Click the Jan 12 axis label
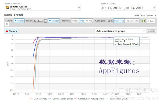161x105 pixels. [61, 94]
